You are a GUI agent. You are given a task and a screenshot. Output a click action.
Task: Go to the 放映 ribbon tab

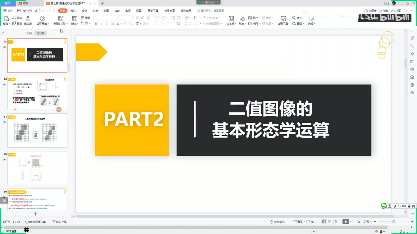(x=117, y=11)
